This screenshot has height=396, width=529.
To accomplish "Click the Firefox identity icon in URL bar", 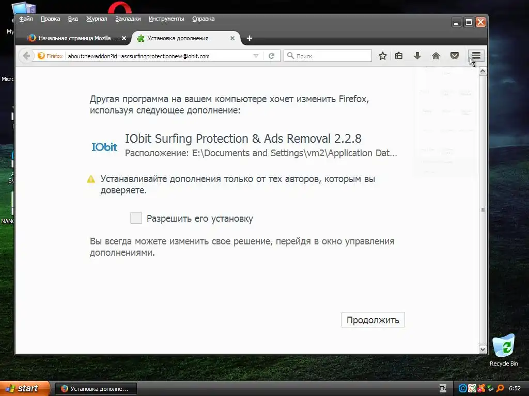I will pos(41,56).
